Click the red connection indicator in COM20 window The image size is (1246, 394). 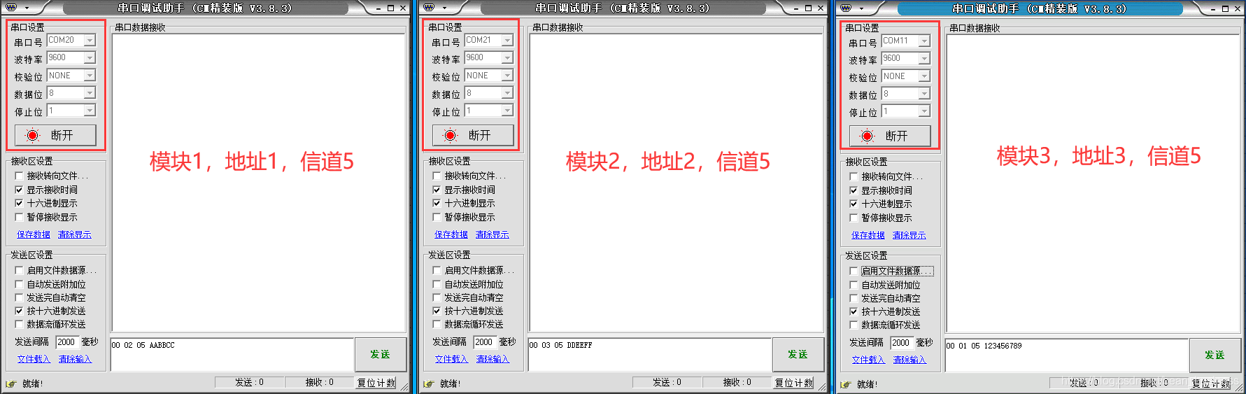point(32,135)
